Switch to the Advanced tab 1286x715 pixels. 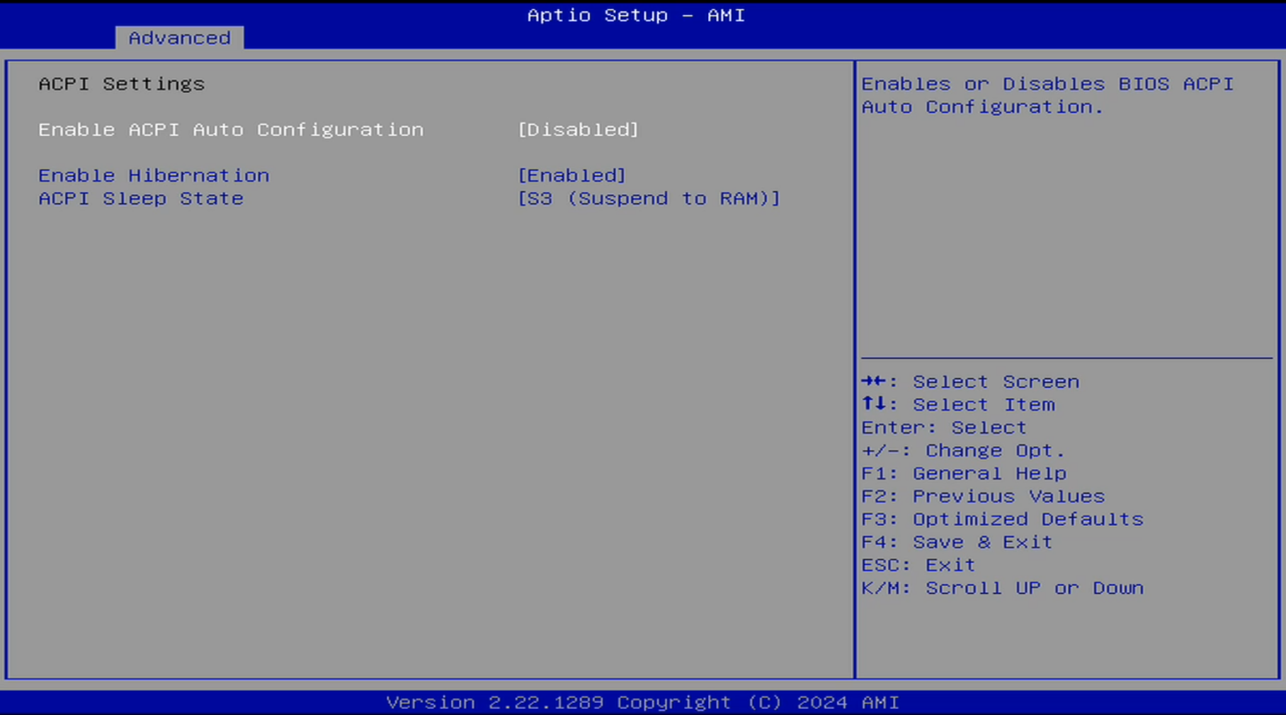pos(179,38)
